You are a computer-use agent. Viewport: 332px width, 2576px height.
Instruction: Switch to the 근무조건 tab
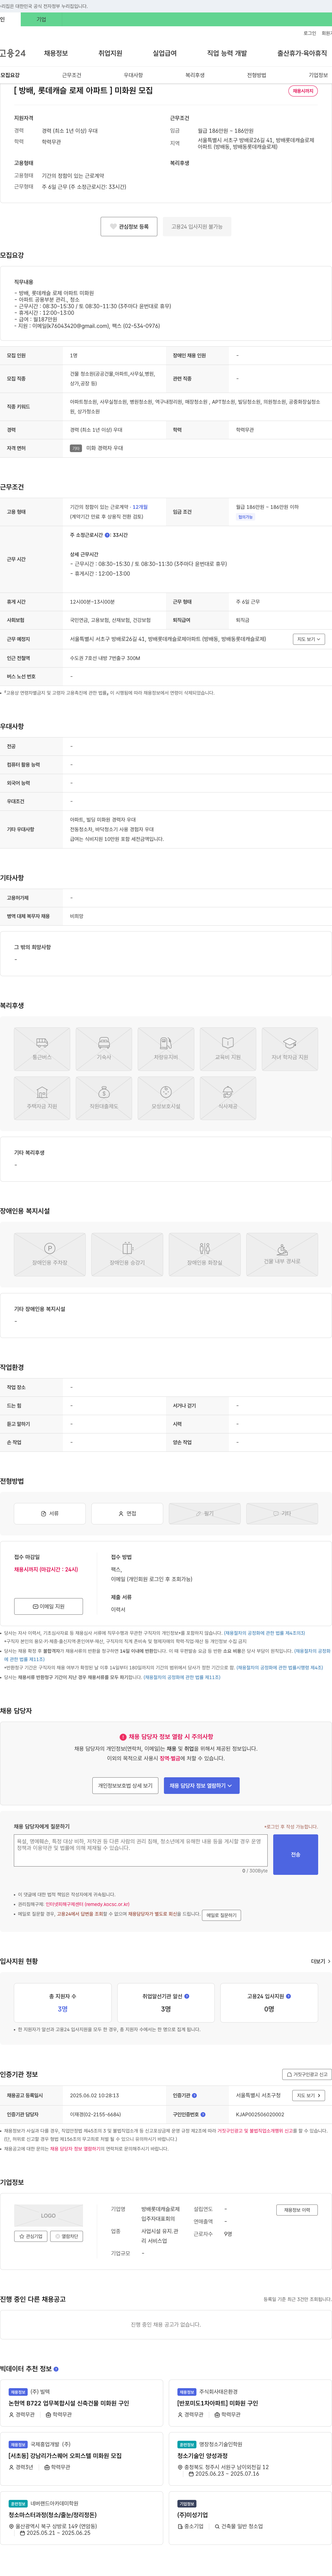coord(72,75)
